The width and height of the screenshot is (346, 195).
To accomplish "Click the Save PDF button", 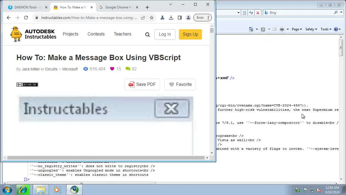I will click(x=142, y=84).
